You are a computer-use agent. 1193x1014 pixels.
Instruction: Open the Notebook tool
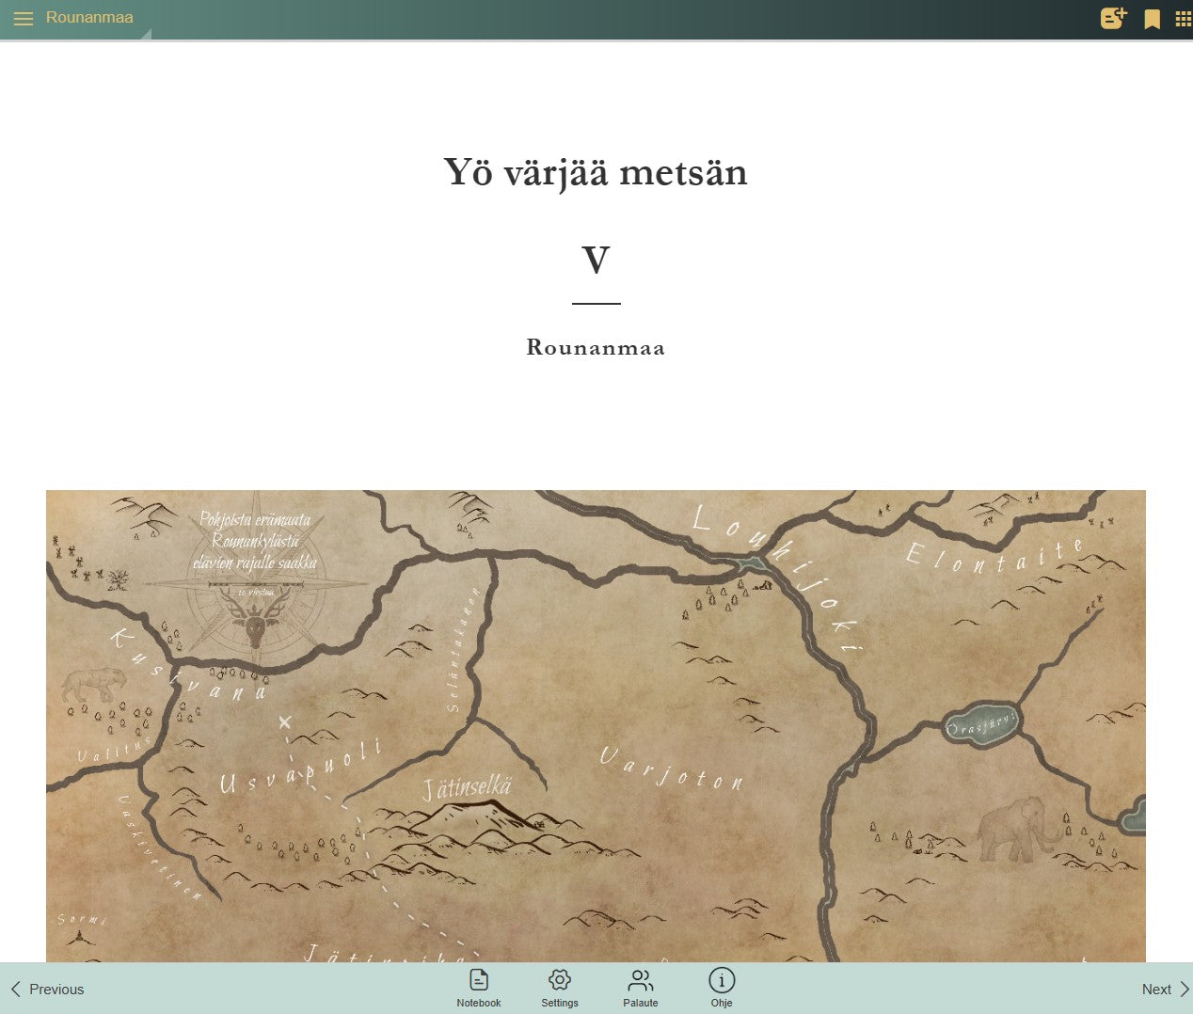point(479,988)
